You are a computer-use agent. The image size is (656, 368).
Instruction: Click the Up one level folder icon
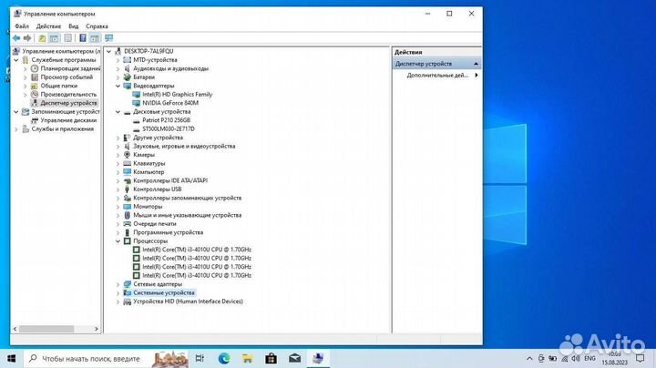(42, 38)
